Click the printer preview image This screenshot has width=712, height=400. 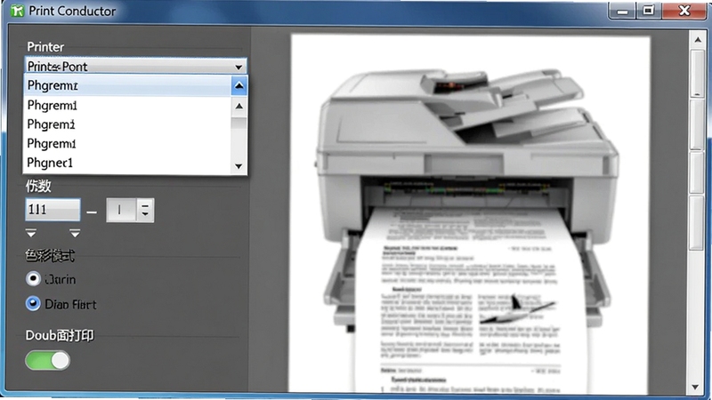pos(470,213)
